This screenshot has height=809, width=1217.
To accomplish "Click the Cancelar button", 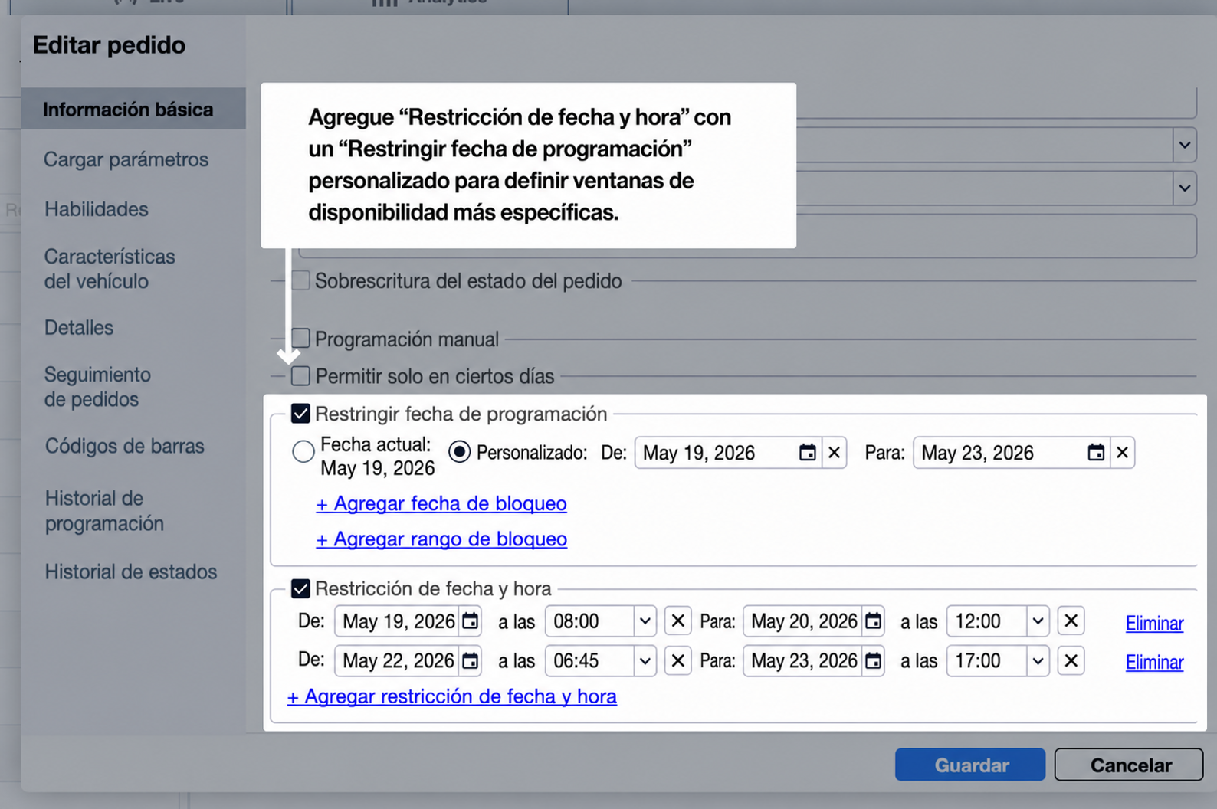I will tap(1129, 765).
